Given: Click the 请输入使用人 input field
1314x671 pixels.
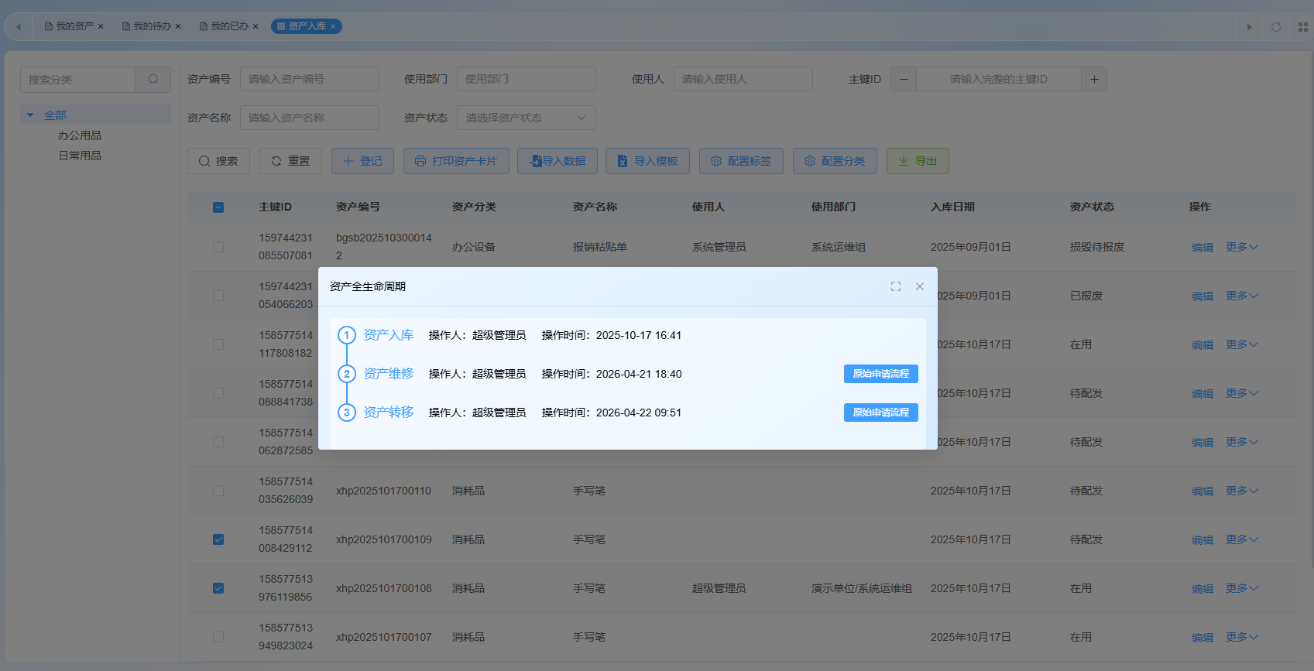Looking at the screenshot, I should (743, 79).
